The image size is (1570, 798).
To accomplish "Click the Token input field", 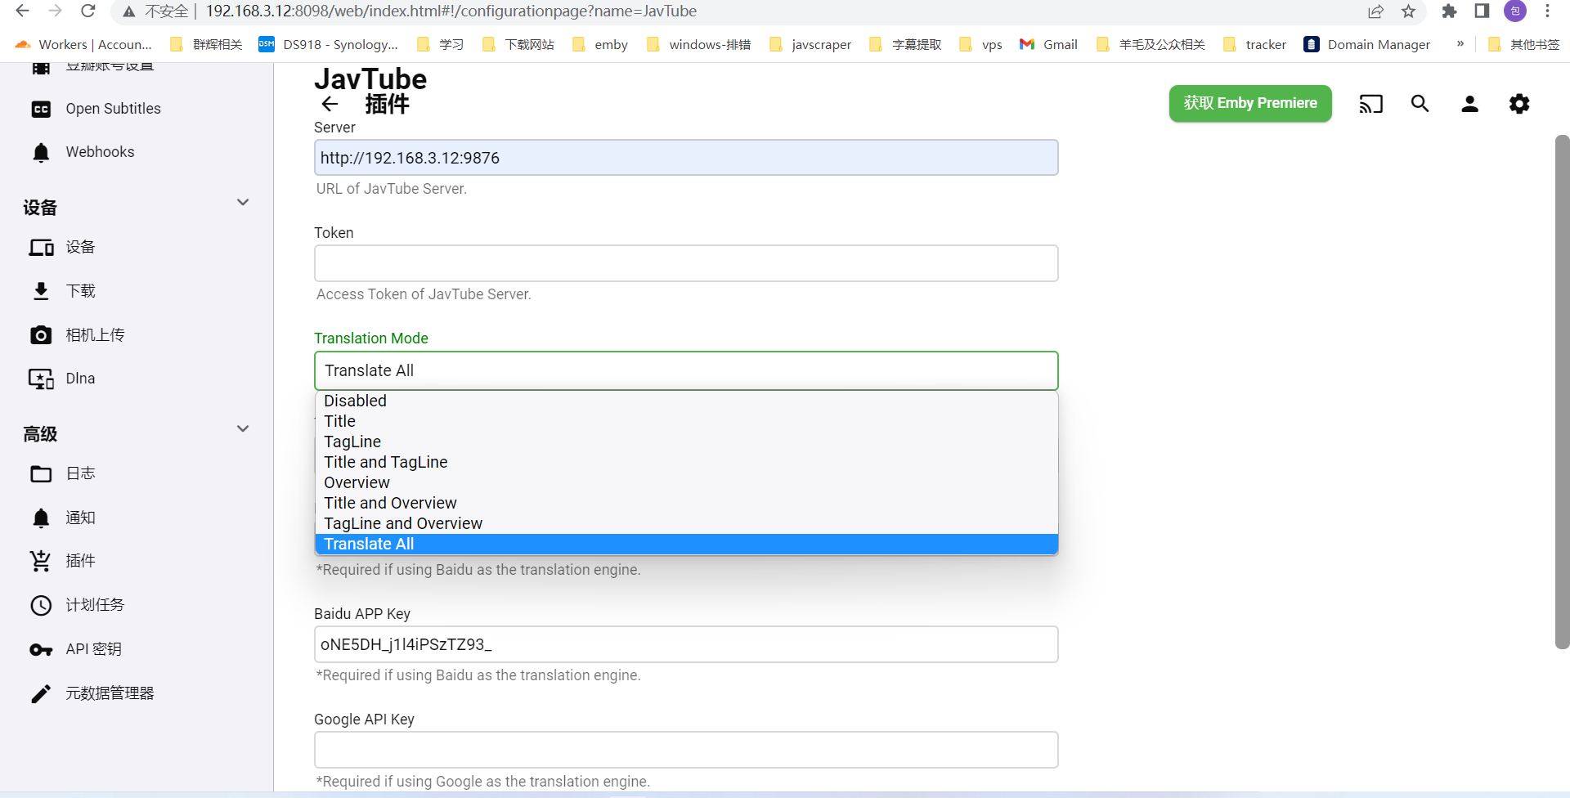I will coord(686,263).
